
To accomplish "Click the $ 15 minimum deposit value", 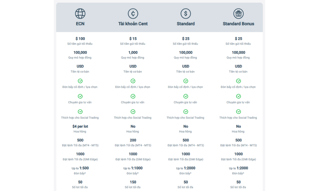I will [x=133, y=39].
